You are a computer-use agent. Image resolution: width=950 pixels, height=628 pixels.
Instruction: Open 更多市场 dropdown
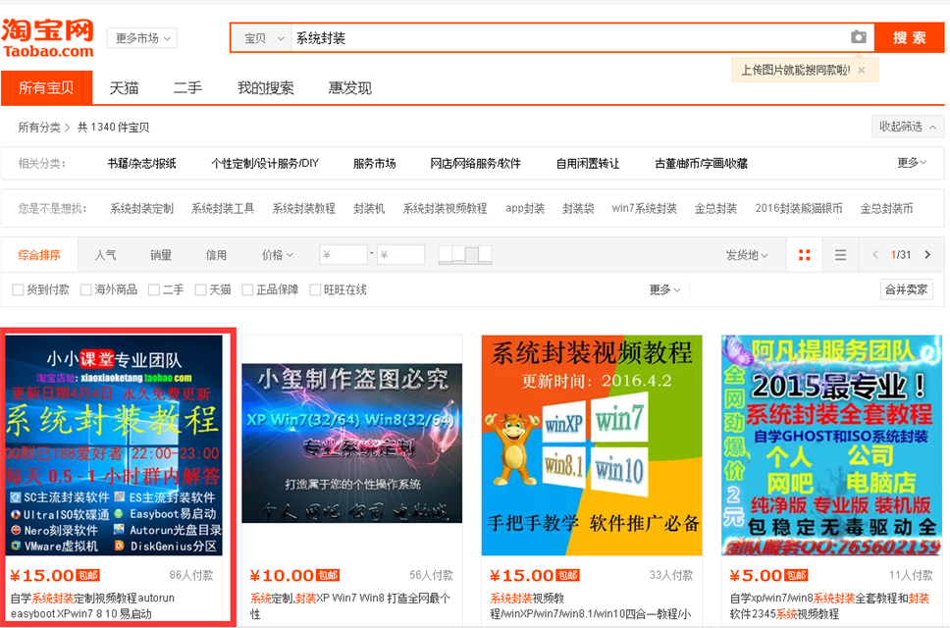tap(141, 38)
